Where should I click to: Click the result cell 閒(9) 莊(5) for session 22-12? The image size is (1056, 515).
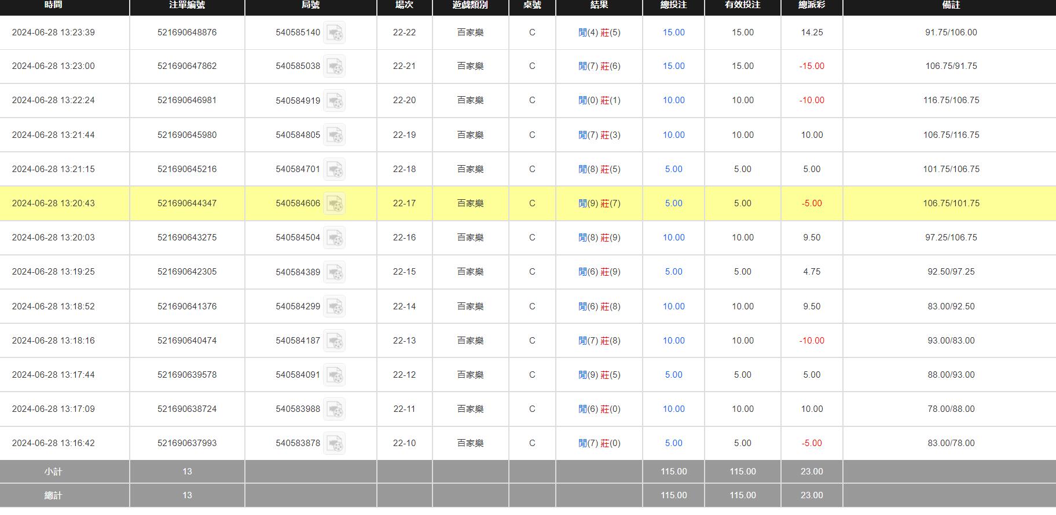pyautogui.click(x=599, y=375)
